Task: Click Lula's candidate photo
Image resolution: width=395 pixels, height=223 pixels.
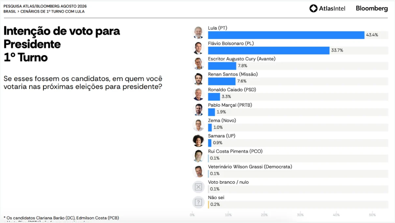Action: [199, 33]
